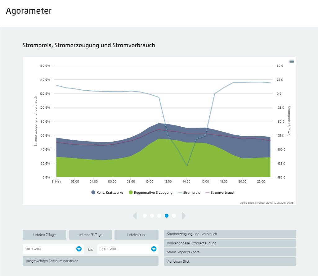Viewport: 318px width, 276px height.
Task: Choose the Letztes Jahr range
Action: [137, 235]
